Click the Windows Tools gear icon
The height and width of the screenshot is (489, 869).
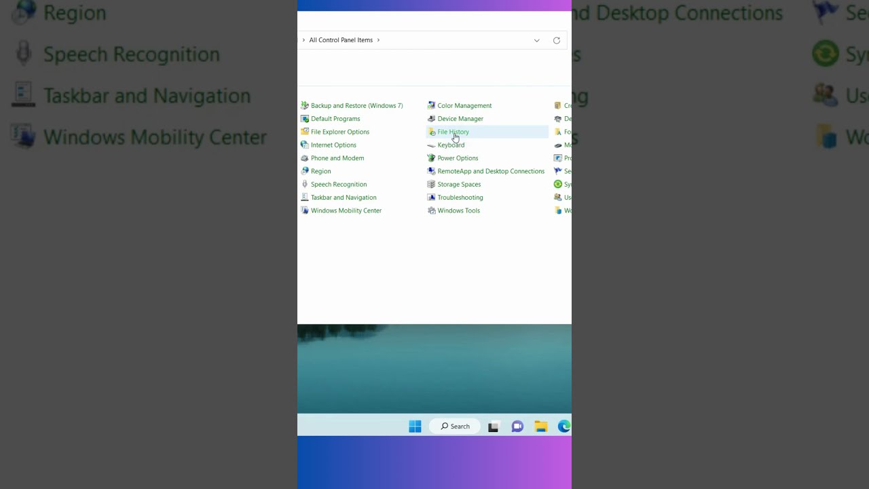pyautogui.click(x=431, y=211)
